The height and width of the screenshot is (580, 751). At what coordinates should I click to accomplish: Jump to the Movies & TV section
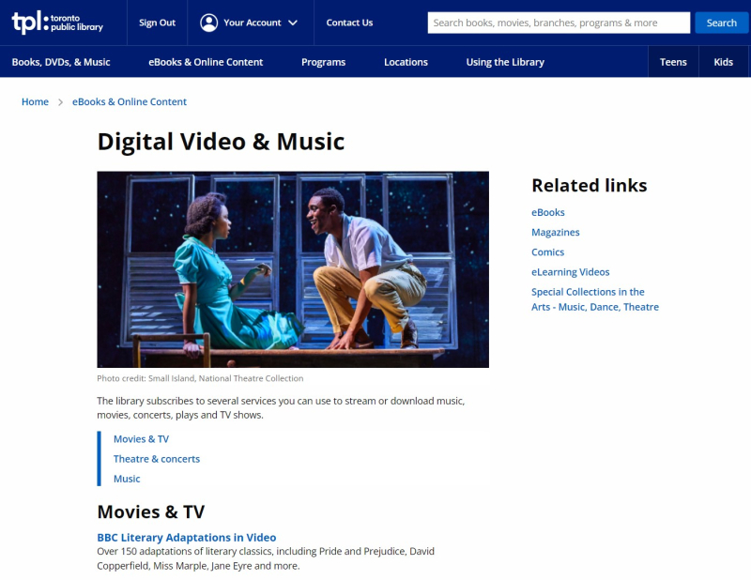[x=141, y=438]
